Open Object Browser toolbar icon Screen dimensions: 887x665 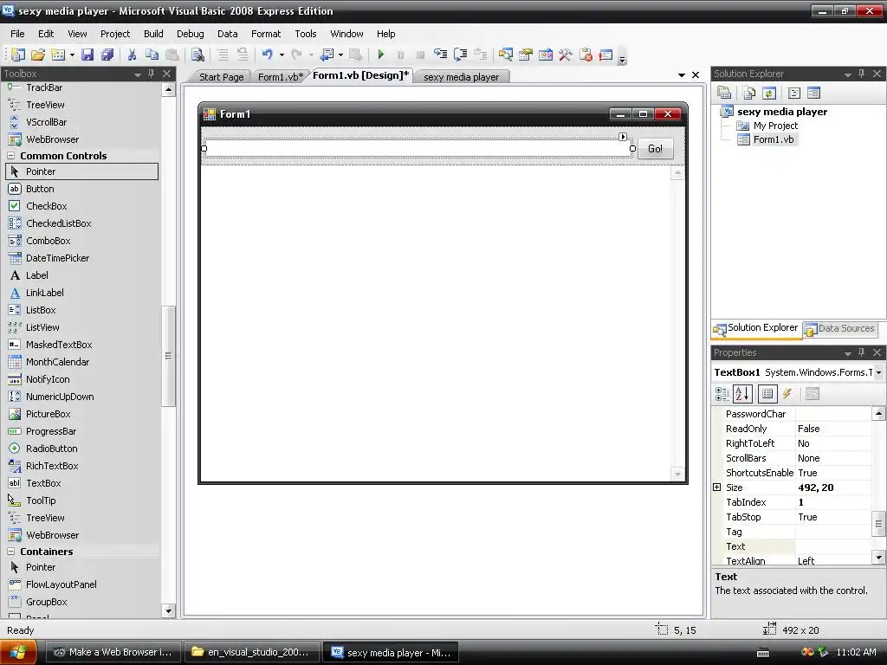(546, 55)
